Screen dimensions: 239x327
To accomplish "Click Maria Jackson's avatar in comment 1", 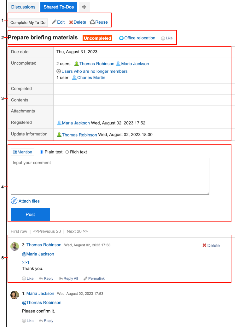I will [x=15, y=295].
